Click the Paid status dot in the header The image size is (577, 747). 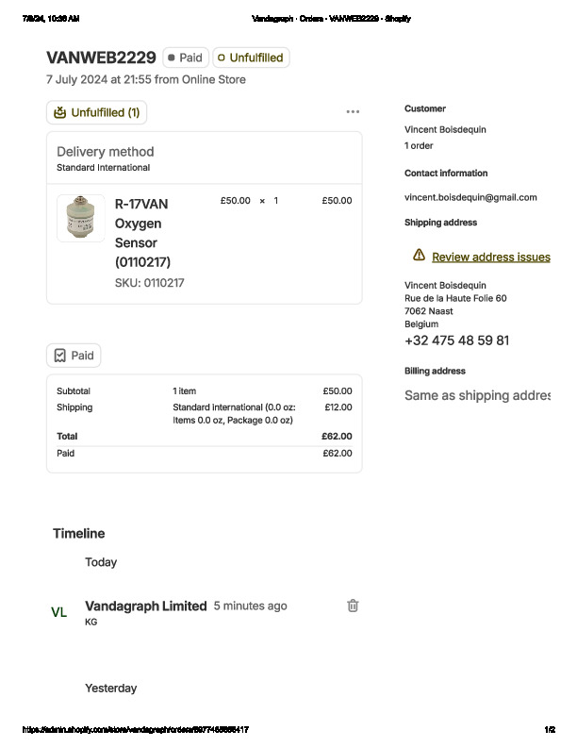click(x=172, y=58)
